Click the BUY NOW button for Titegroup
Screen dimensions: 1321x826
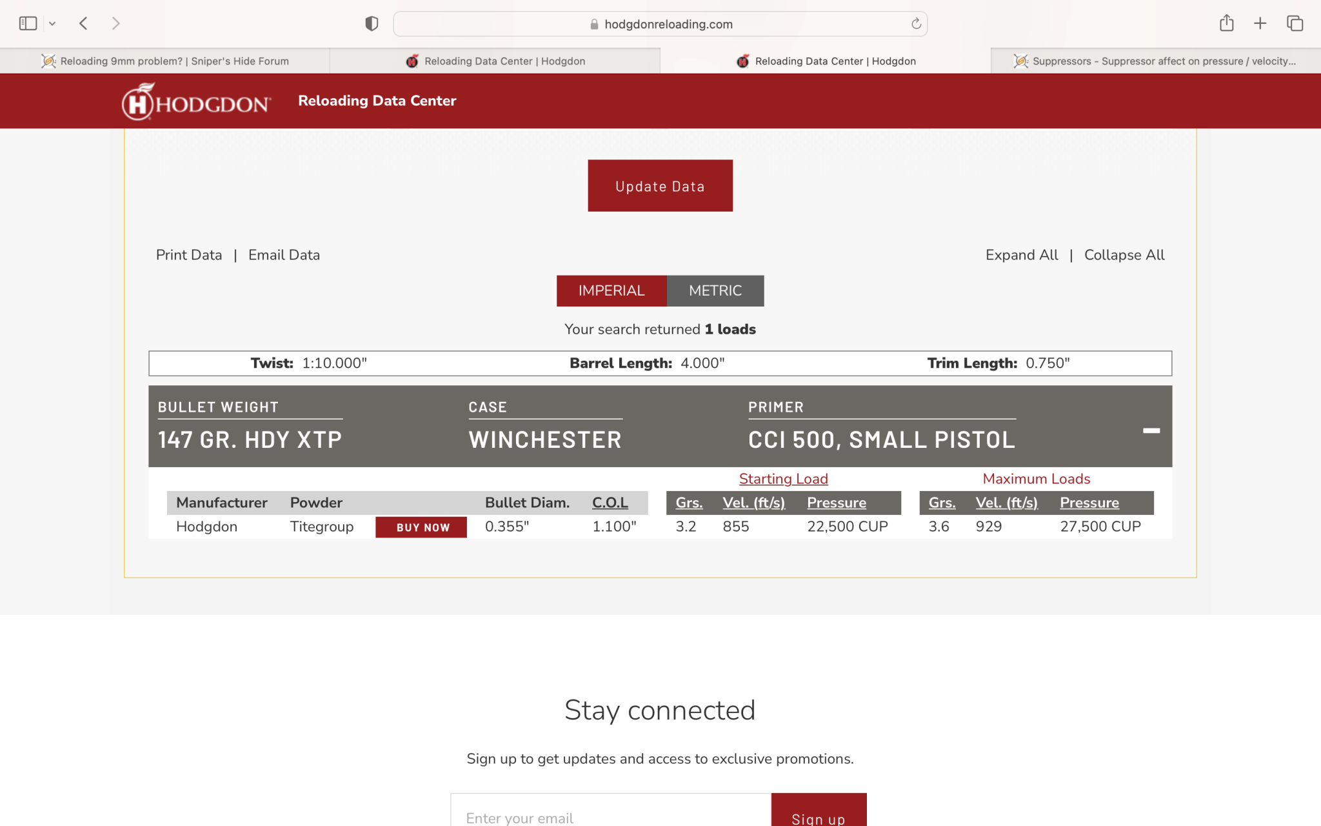[x=422, y=527]
